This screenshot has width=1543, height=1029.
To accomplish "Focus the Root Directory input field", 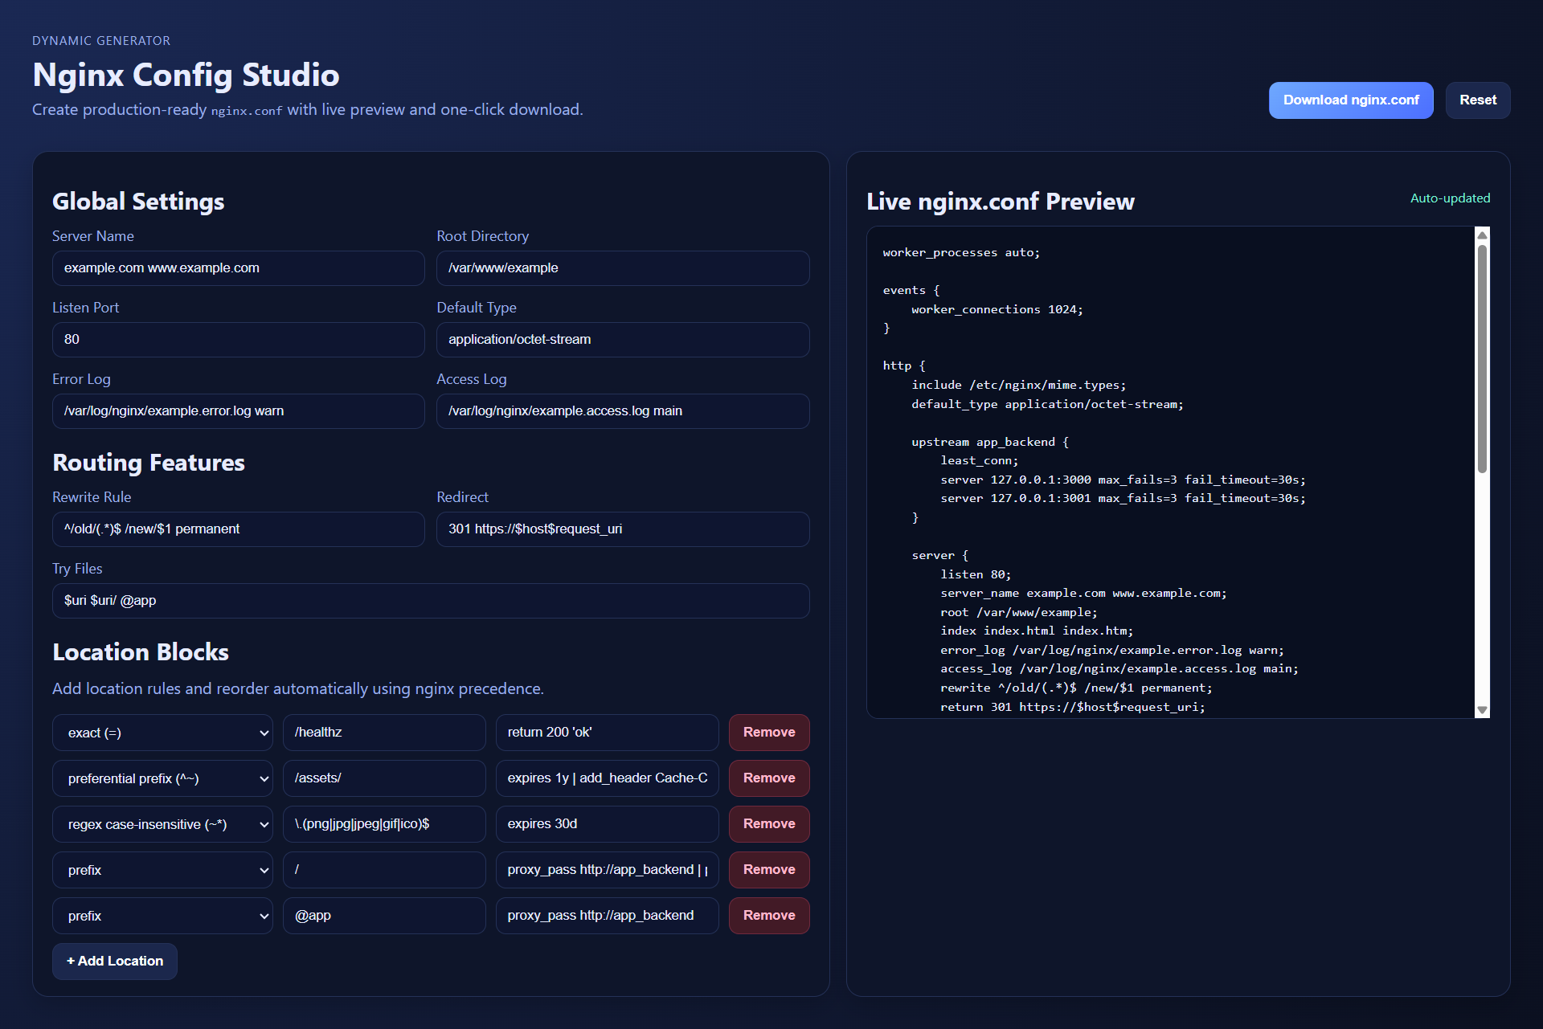I will click(x=623, y=268).
